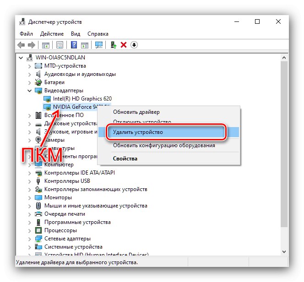Screen dimensions: 304x282
Task: Click the Контроллеры USB plug icon
Action: 38,181
